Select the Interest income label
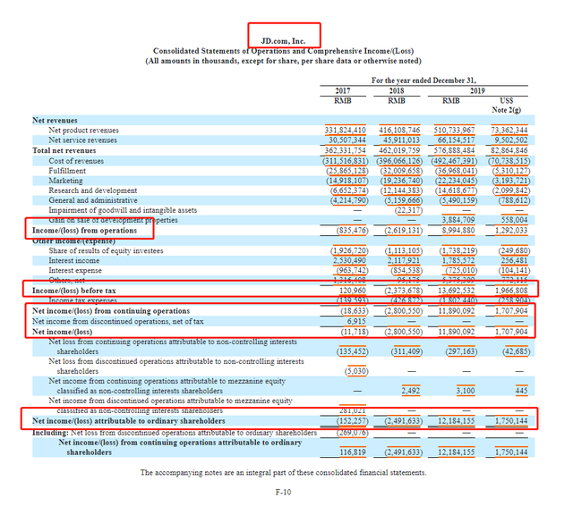Viewport: 573px width, 507px height. coord(73,260)
